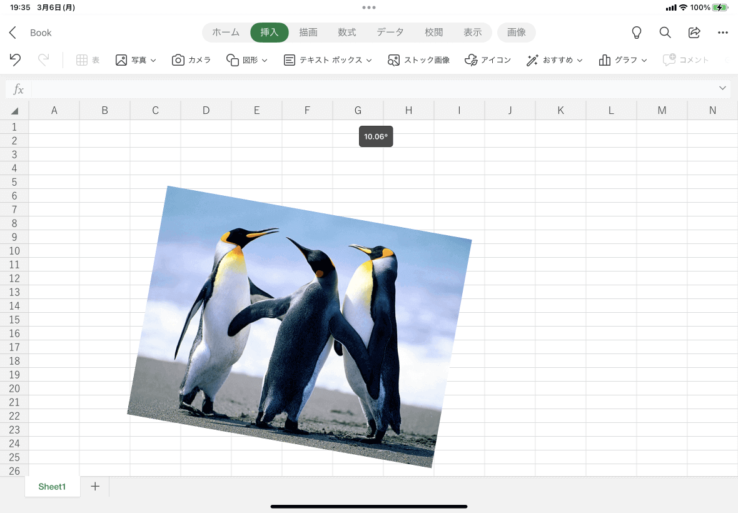Expand the formula bar chevron
This screenshot has width=738, height=513.
tap(722, 88)
